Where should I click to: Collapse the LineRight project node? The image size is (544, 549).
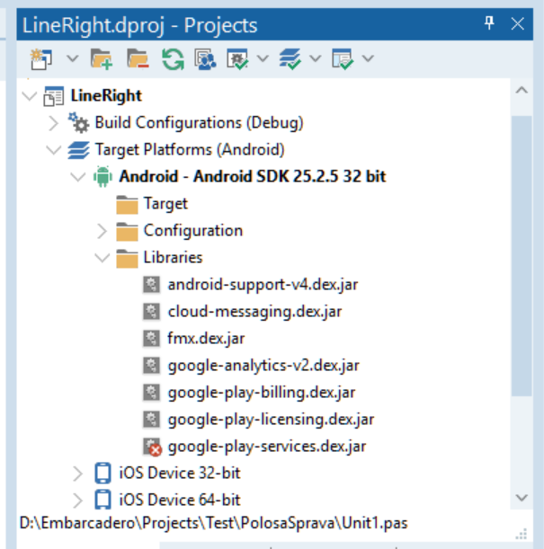30,96
